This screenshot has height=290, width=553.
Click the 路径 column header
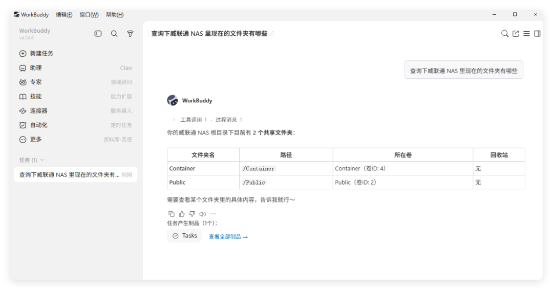pyautogui.click(x=286, y=155)
